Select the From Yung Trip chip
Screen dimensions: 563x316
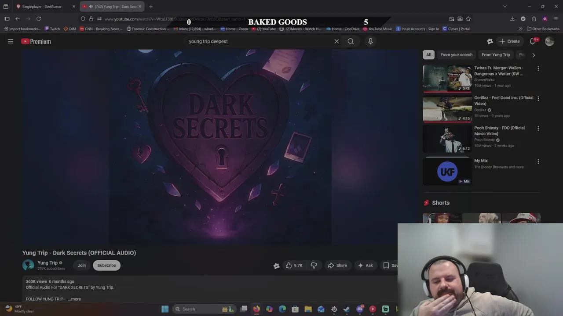tap(496, 55)
